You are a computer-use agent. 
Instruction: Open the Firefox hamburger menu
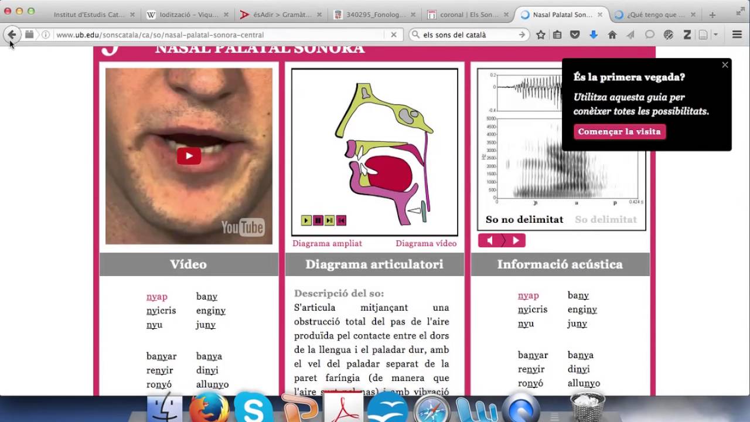tap(737, 35)
